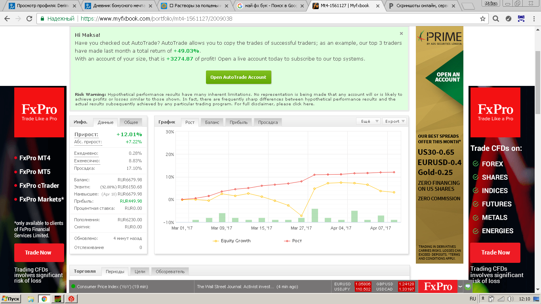Click the Maksa profile button in the title bar
Screen dimensions: 541x304
tap(491, 3)
